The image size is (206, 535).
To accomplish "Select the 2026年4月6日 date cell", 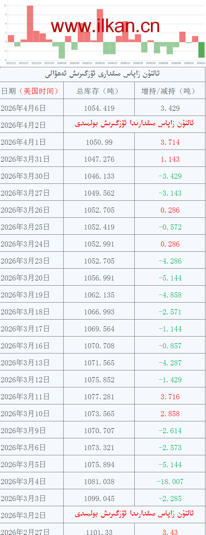I will 23,108.
